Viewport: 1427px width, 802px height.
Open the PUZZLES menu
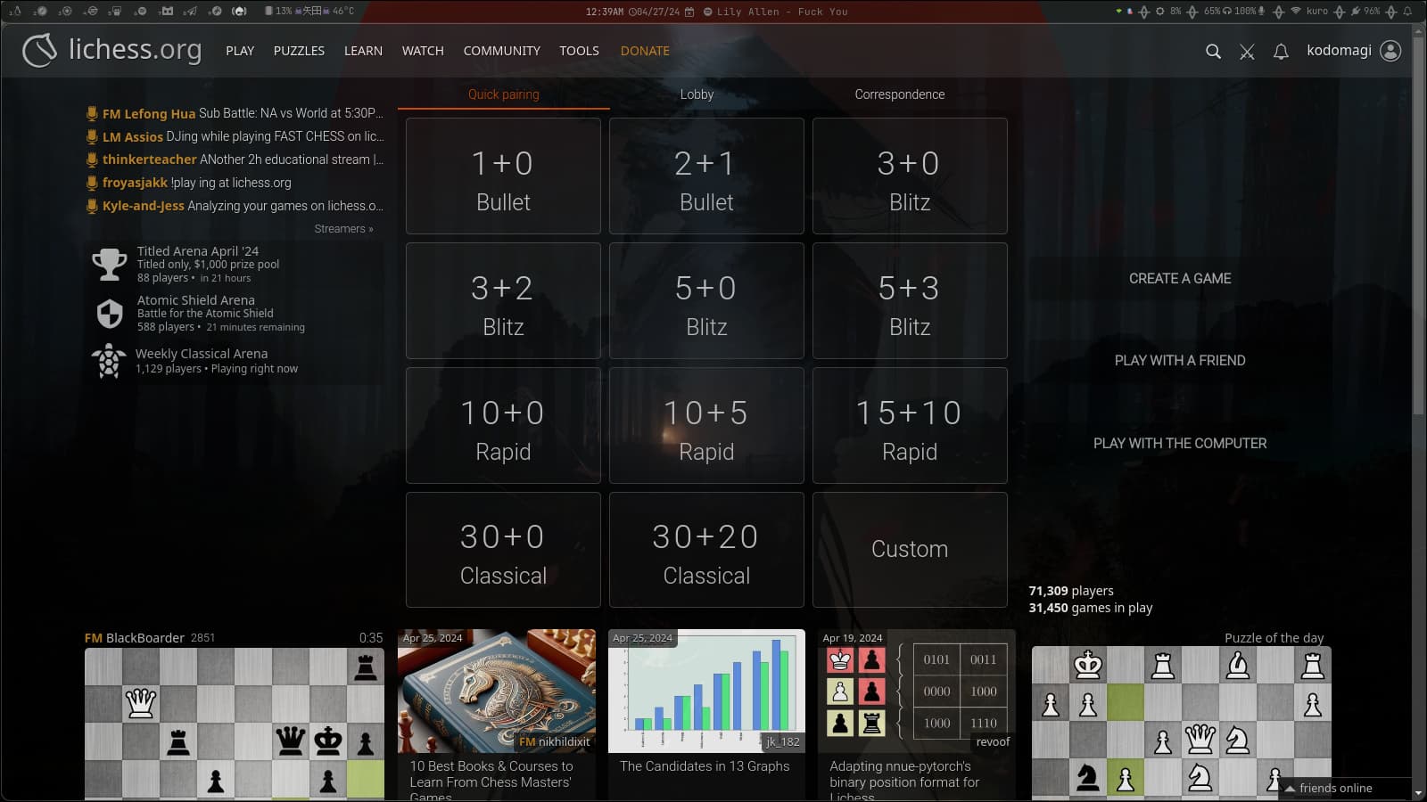click(299, 51)
